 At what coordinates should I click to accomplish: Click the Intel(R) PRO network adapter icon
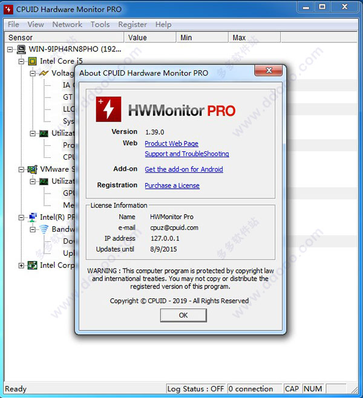point(33,217)
